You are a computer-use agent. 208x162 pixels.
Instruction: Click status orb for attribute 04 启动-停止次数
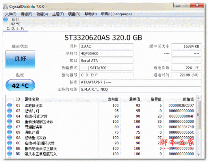click(x=9, y=116)
